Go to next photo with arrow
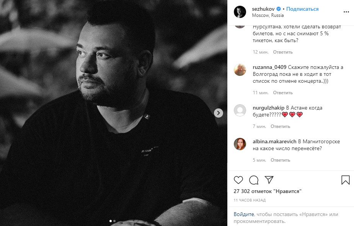Screen dimensions: 354x226 click(218, 113)
